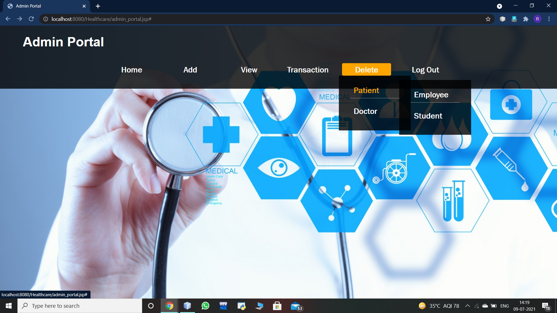Open Cortana circle icon
The height and width of the screenshot is (313, 557).
click(x=151, y=306)
